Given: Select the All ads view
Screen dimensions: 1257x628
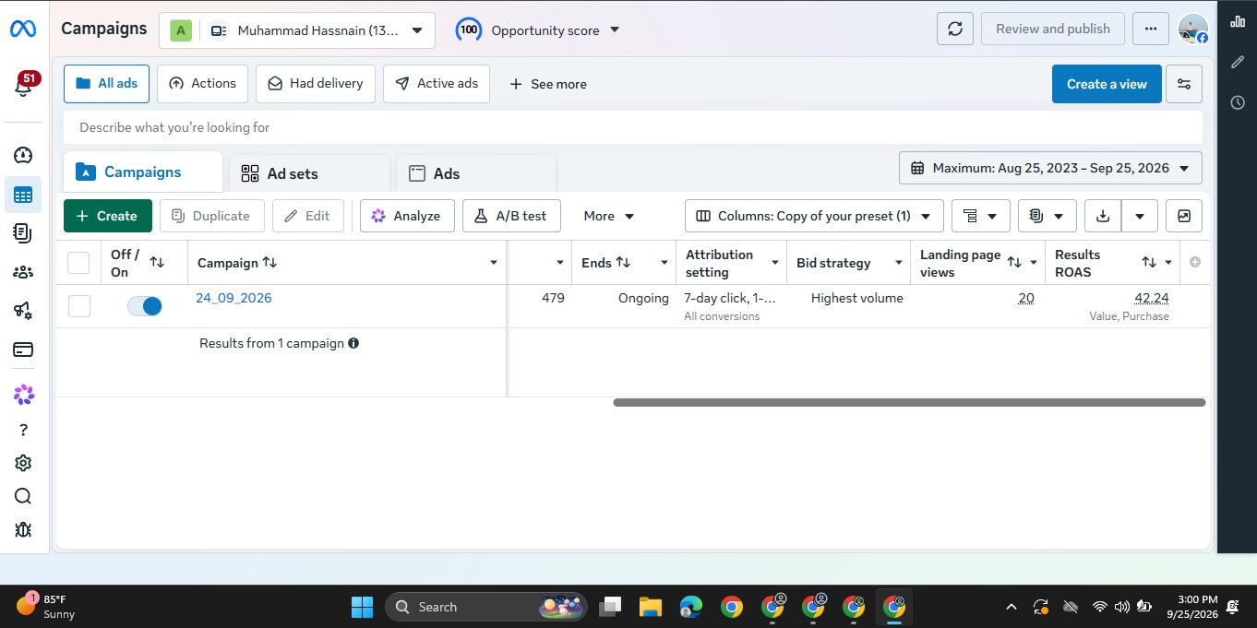Looking at the screenshot, I should pyautogui.click(x=106, y=83).
